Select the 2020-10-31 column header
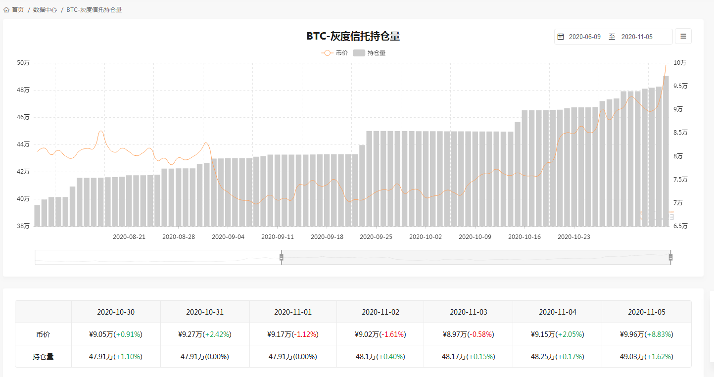 [205, 312]
